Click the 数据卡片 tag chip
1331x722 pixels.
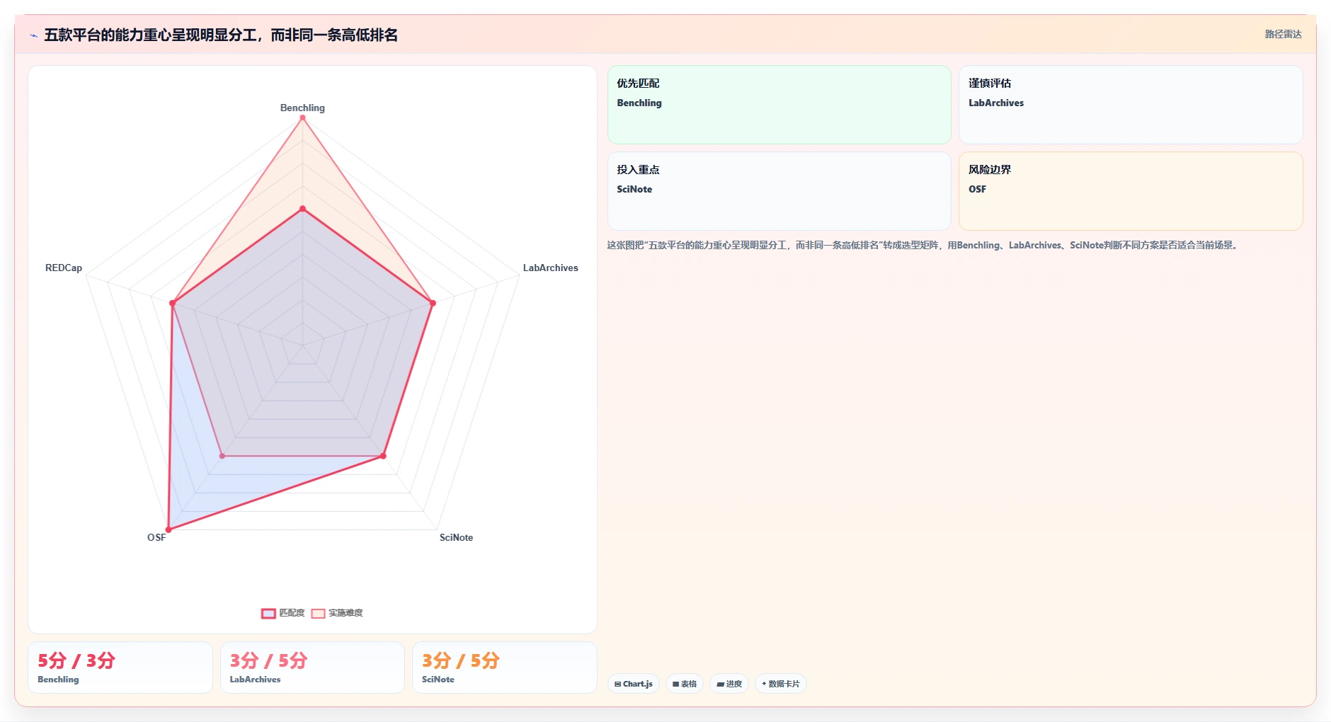[x=781, y=684]
